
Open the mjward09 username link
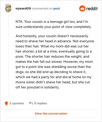(23, 8)
